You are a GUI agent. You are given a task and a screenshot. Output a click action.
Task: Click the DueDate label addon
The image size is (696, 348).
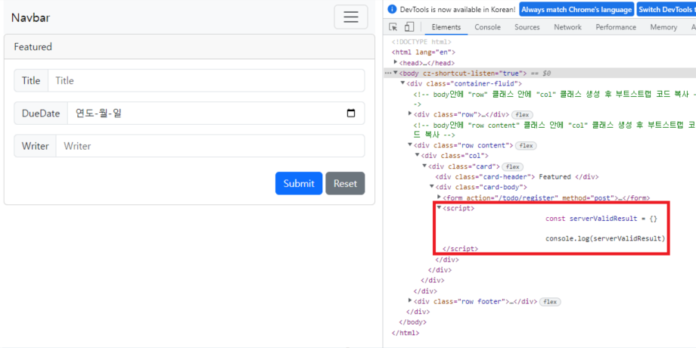[41, 113]
